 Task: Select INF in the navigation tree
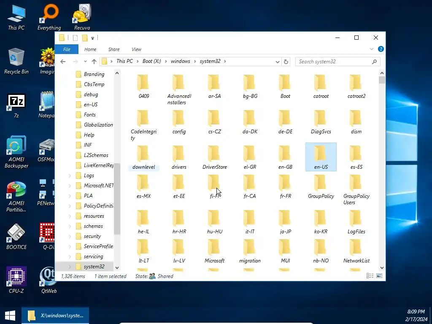coord(84,145)
